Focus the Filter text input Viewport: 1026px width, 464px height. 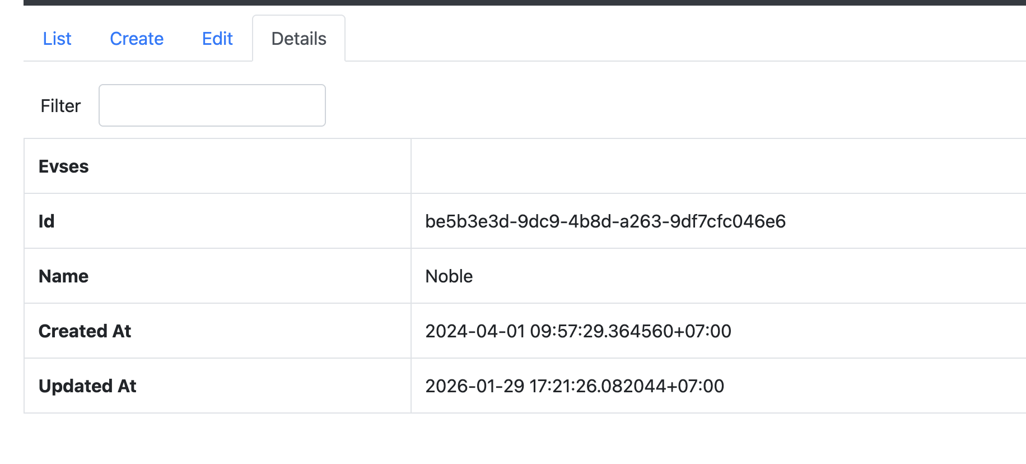(212, 105)
